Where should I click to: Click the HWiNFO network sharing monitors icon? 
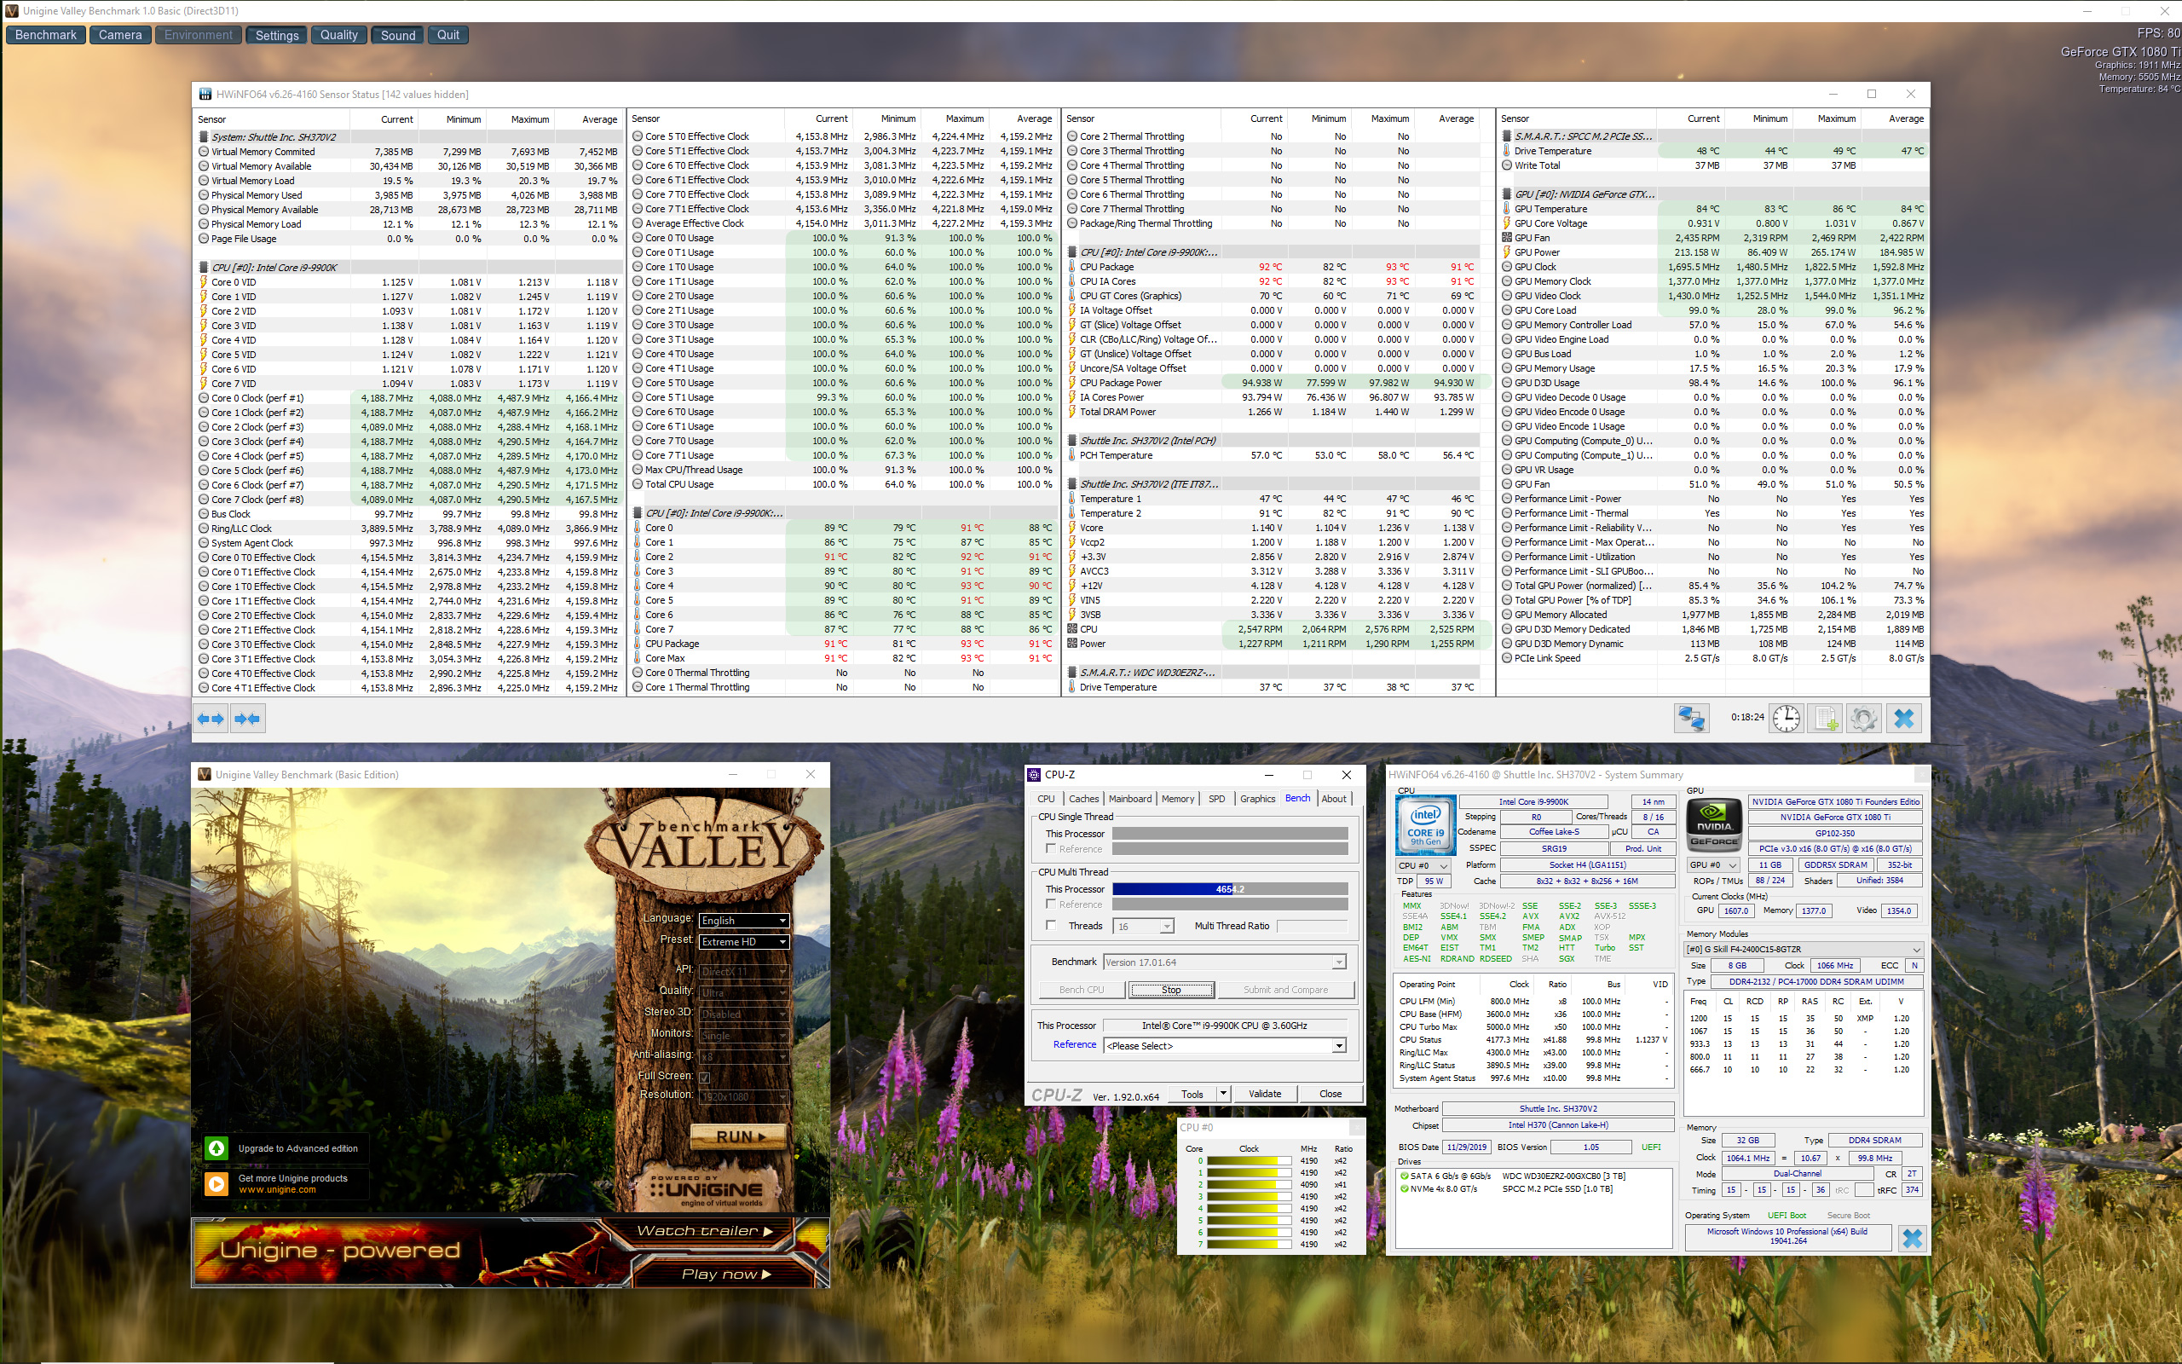coord(1690,718)
